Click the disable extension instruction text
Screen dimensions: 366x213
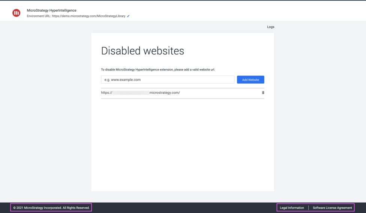(158, 70)
